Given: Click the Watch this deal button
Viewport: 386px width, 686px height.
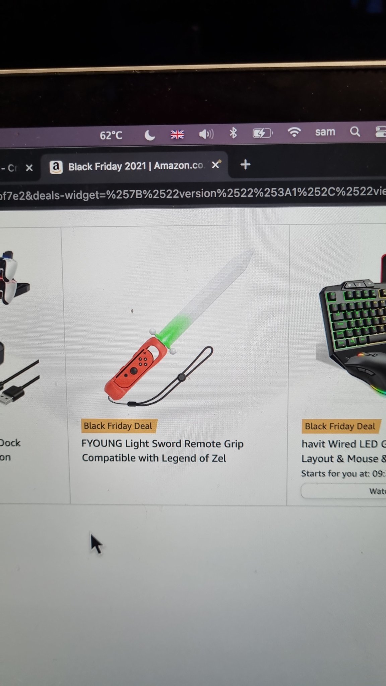Looking at the screenshot, I should [343, 491].
